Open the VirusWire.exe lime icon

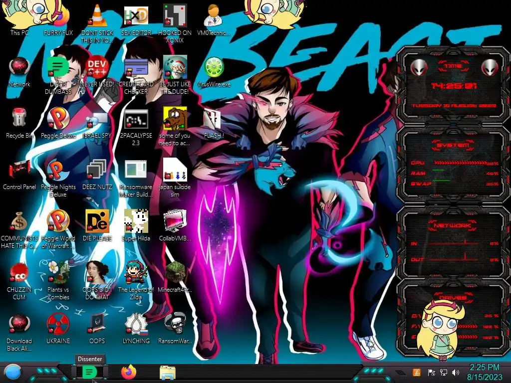pos(214,71)
